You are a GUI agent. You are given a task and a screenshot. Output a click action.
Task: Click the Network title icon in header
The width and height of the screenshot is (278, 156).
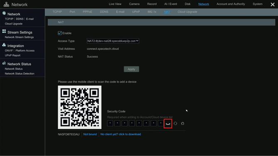(6, 5)
